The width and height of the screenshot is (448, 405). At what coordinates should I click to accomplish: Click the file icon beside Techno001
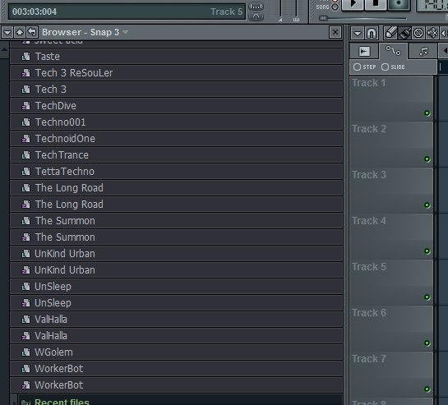26,122
